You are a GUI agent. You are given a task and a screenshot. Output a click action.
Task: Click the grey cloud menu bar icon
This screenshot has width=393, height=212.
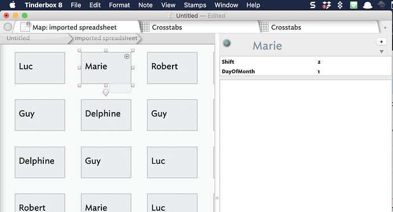[381, 5]
